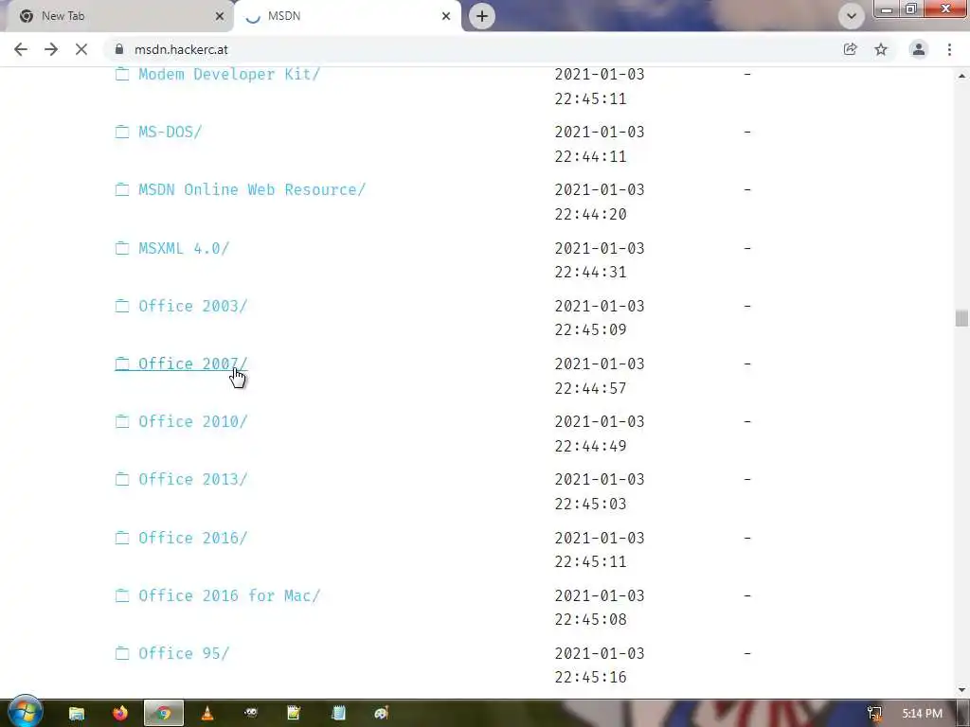Click the scroll down arrow of page scrollbar
This screenshot has width=970, height=727.
coord(961,690)
